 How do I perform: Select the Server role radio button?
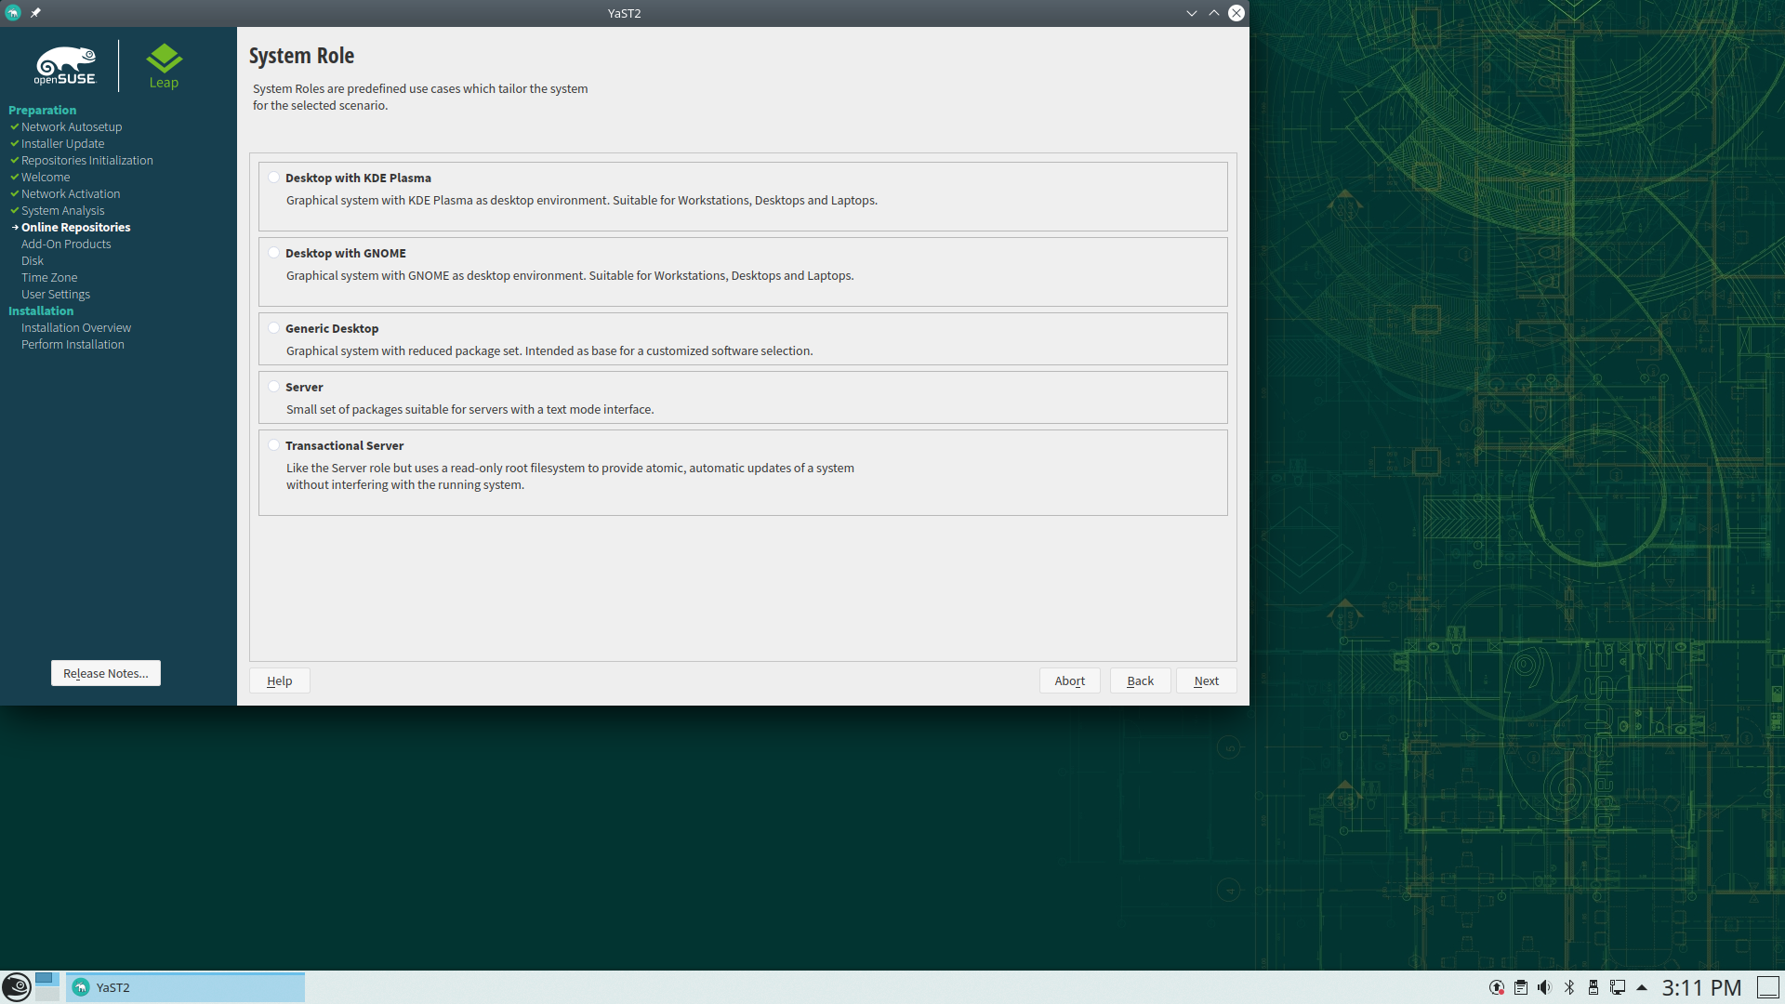274,387
